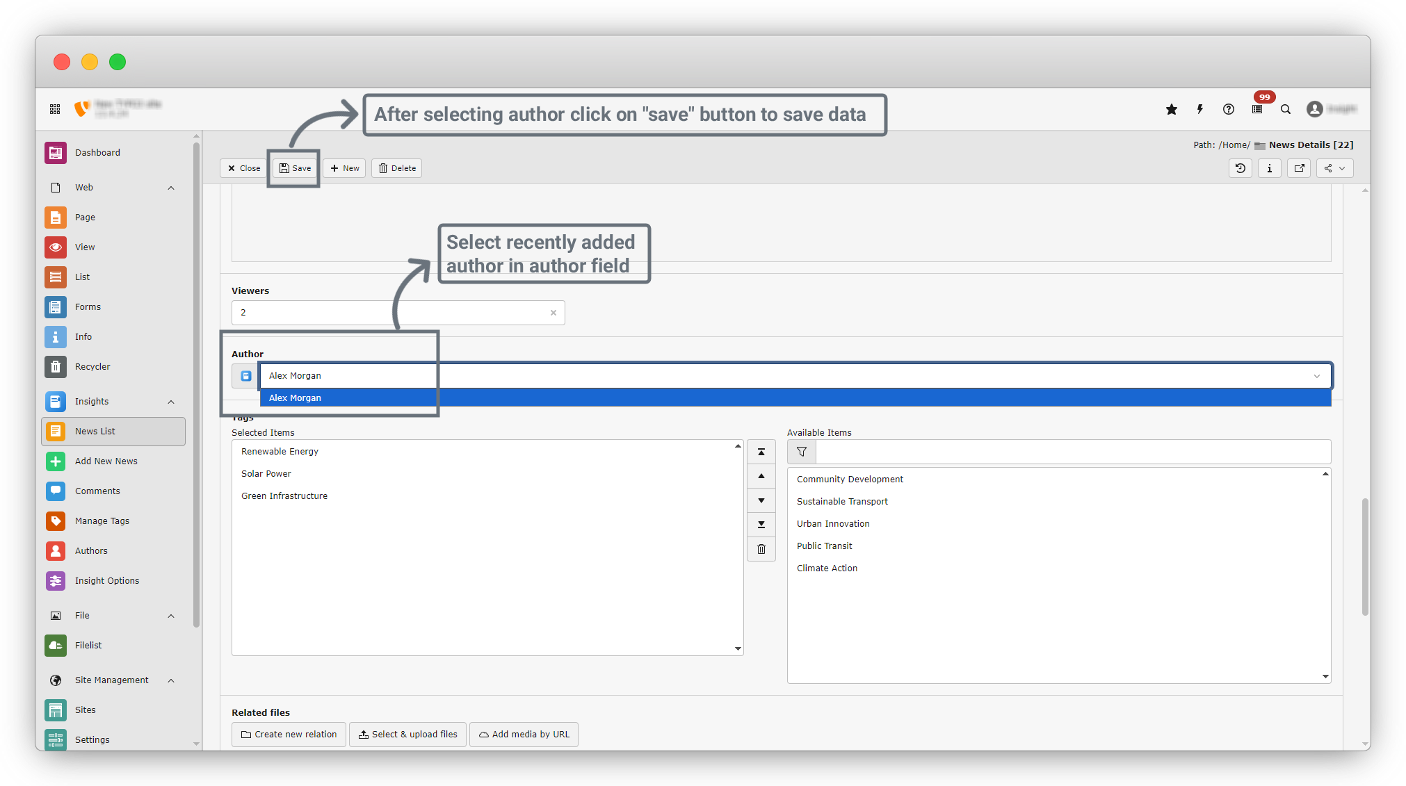Click the search magnifier icon in top bar
The height and width of the screenshot is (786, 1406).
pyautogui.click(x=1286, y=109)
